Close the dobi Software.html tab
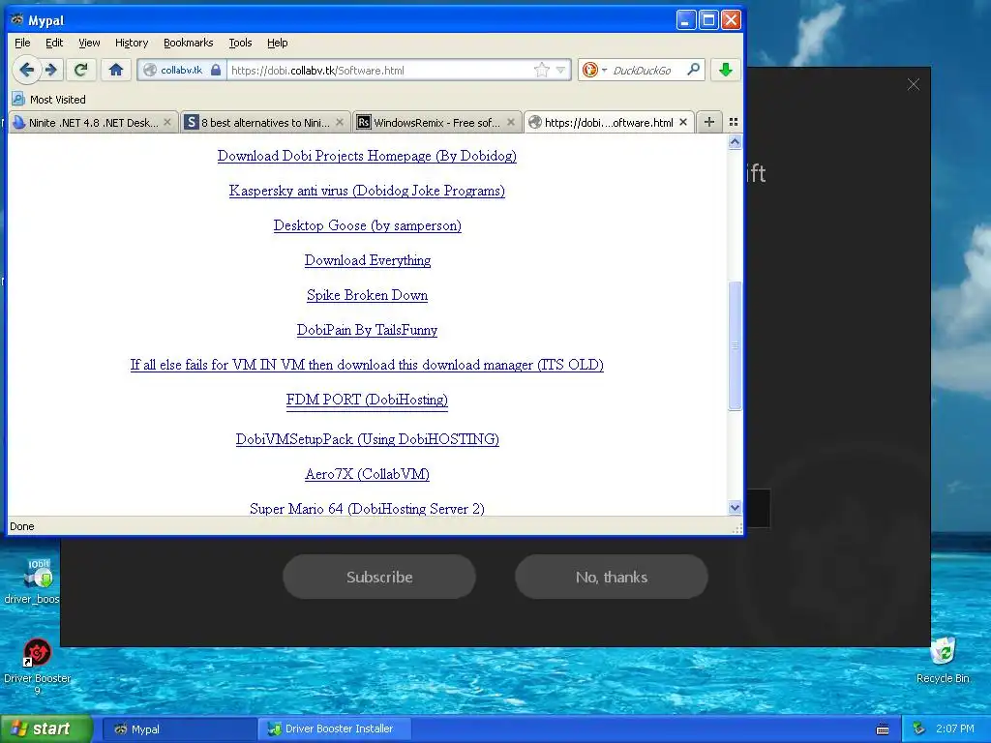The width and height of the screenshot is (991, 743). [683, 122]
